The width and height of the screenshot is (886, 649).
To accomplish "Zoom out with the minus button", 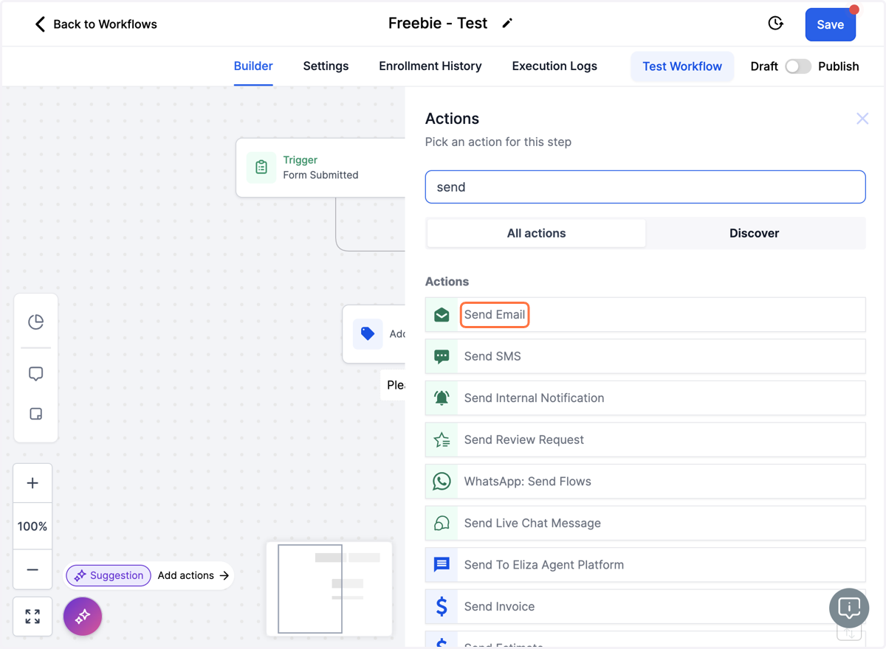I will 32,569.
